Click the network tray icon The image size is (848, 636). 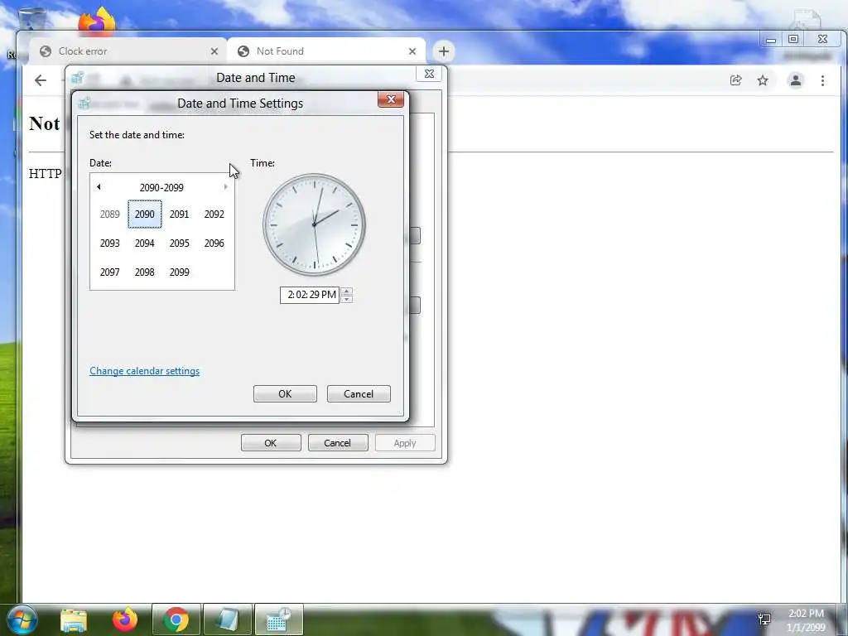click(x=764, y=619)
